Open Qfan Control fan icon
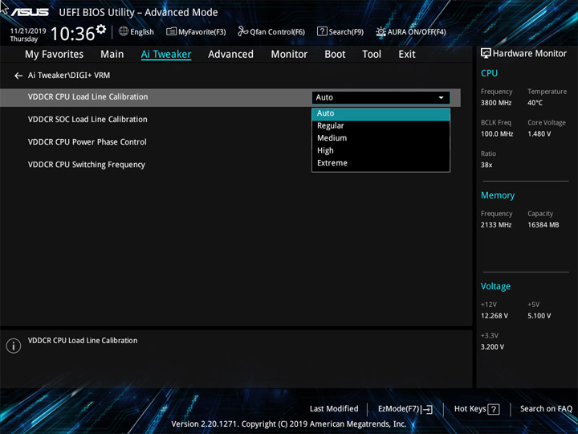Viewport: 578px width, 434px height. coord(242,31)
